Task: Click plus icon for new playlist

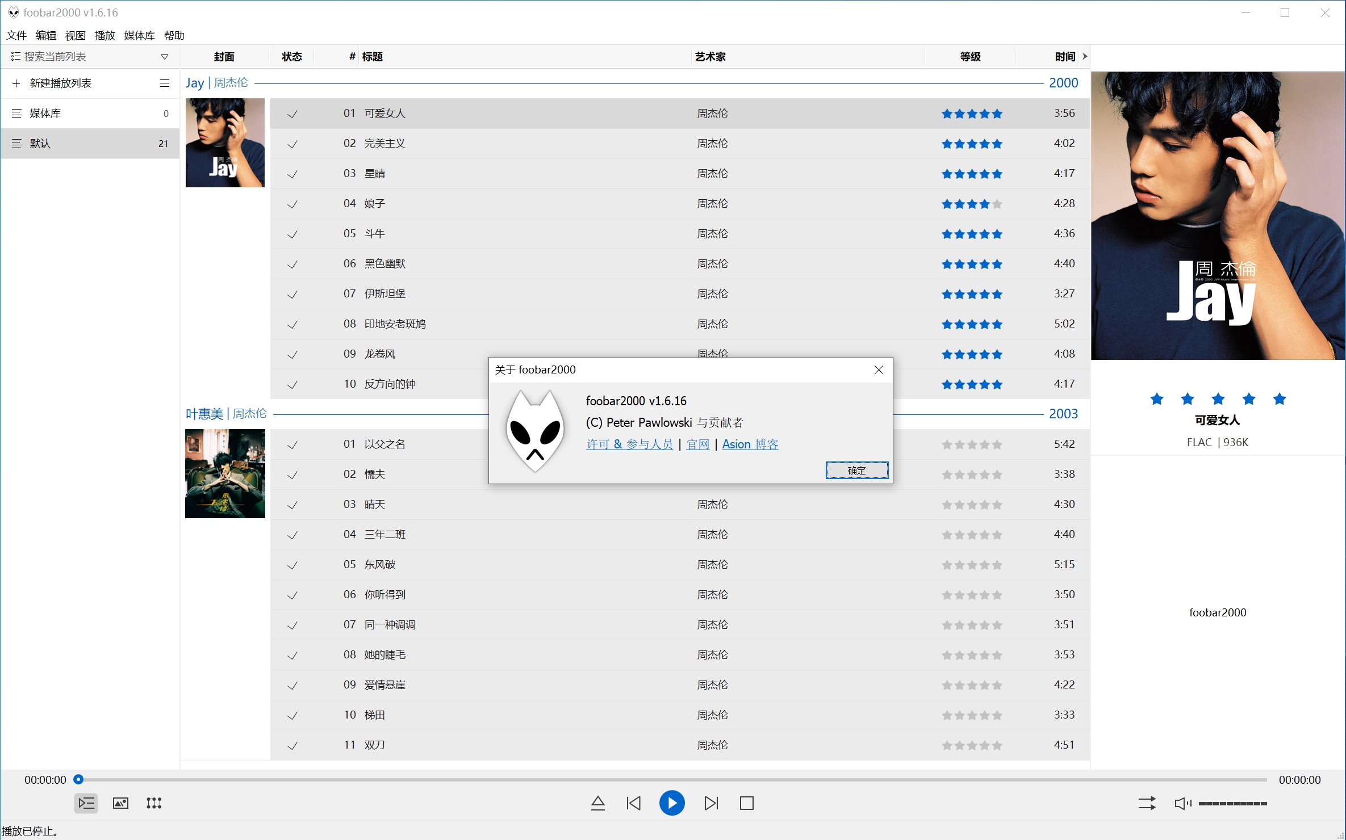Action: [x=16, y=83]
